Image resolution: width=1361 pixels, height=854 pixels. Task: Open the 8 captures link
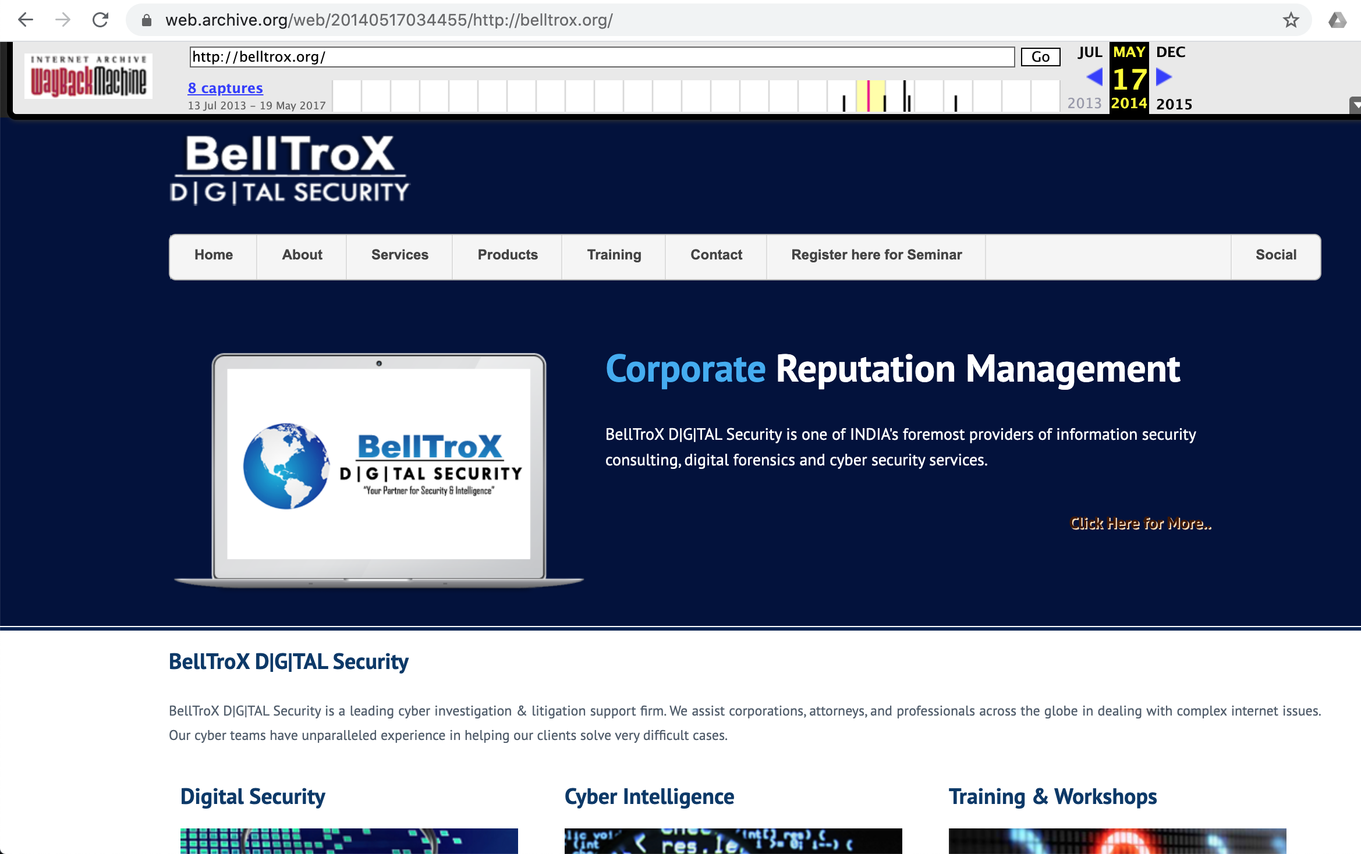(225, 88)
